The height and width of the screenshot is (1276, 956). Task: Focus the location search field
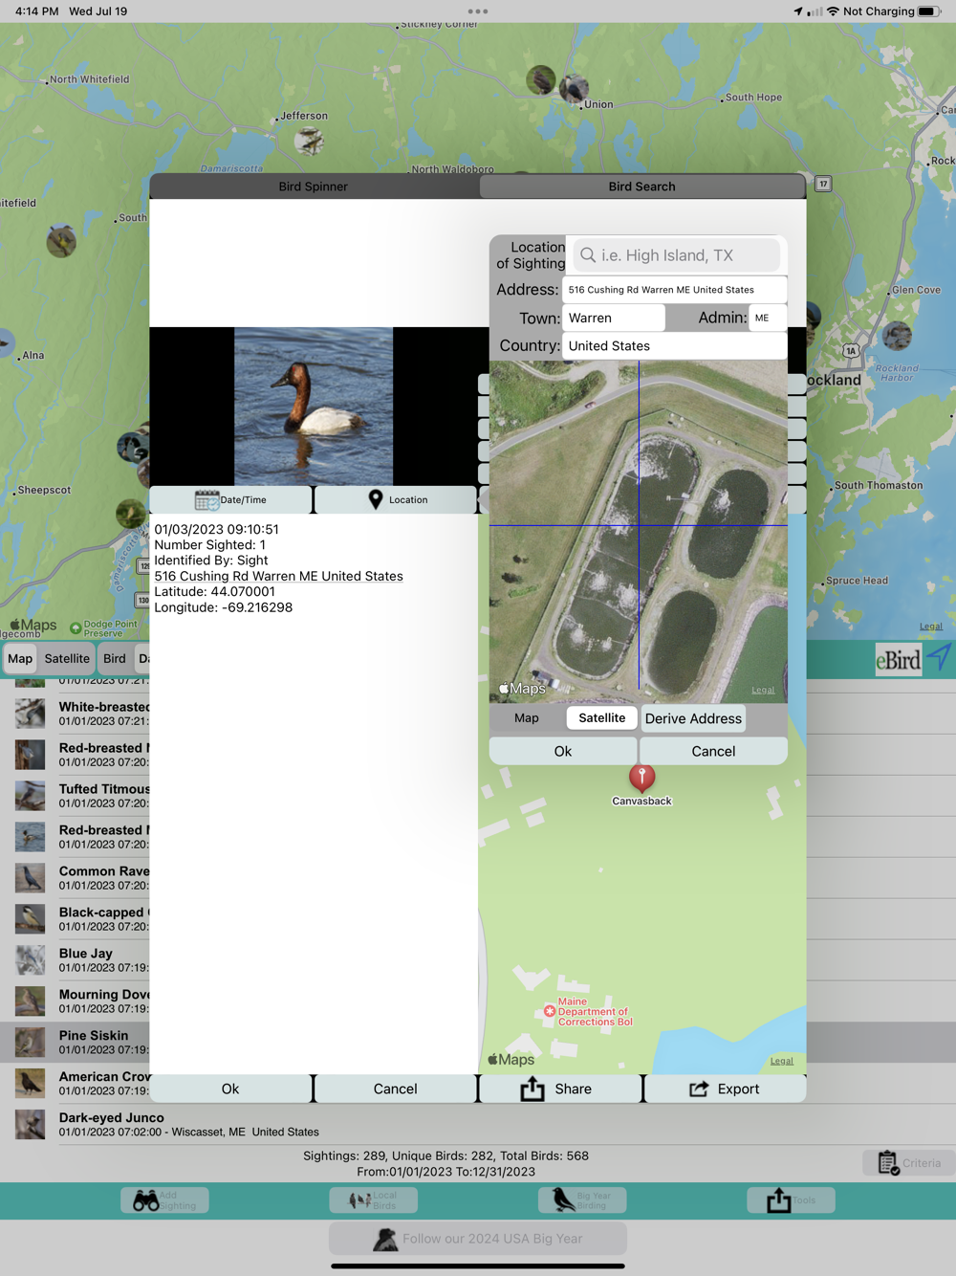click(677, 255)
